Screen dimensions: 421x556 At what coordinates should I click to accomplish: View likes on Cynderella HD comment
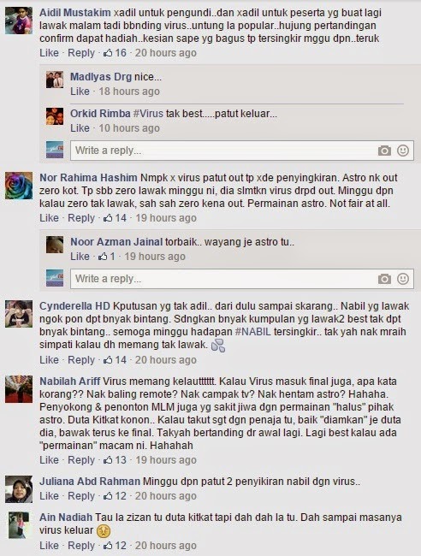point(115,360)
